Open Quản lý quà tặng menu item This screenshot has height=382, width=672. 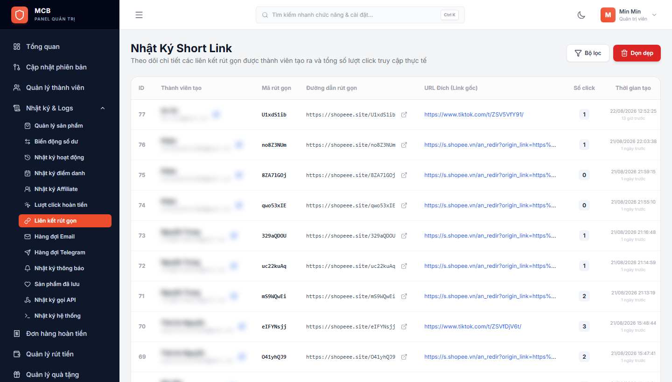[x=60, y=375]
